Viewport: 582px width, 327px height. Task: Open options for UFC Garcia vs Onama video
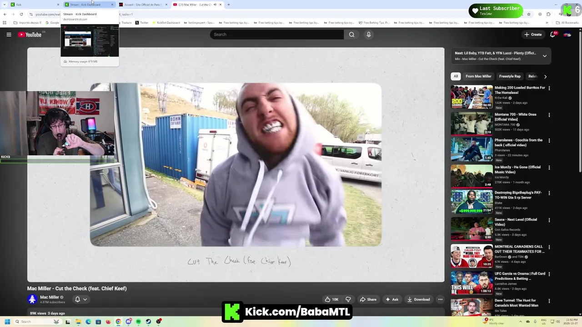point(549,274)
